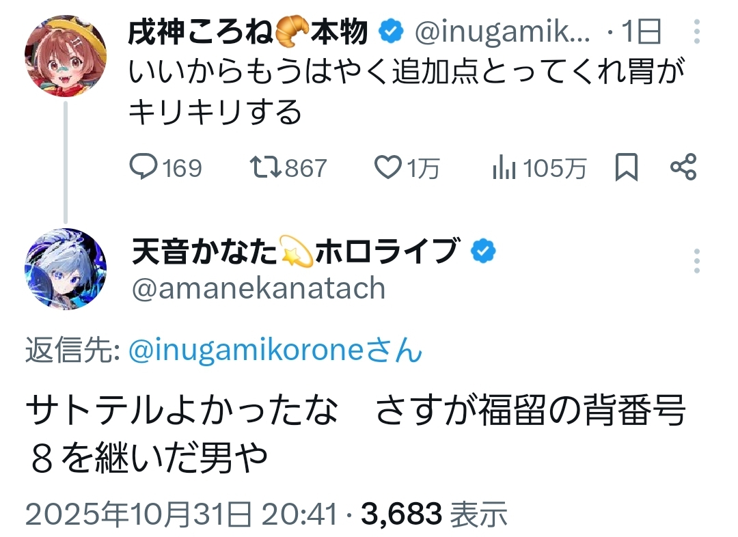This screenshot has height=537, width=738.
Task: Click the 1日 timestamp on first tweet
Action: coord(642,31)
